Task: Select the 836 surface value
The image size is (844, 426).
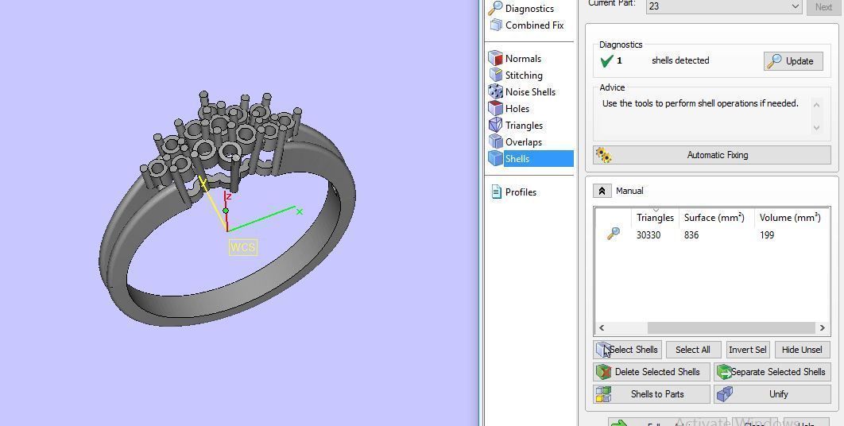Action: [x=691, y=234]
